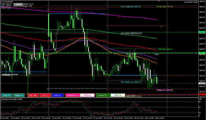Image resolution: width=206 pixels, height=120 pixels.
Task: Click the stochastic 20 level value
Action: coord(200,113)
